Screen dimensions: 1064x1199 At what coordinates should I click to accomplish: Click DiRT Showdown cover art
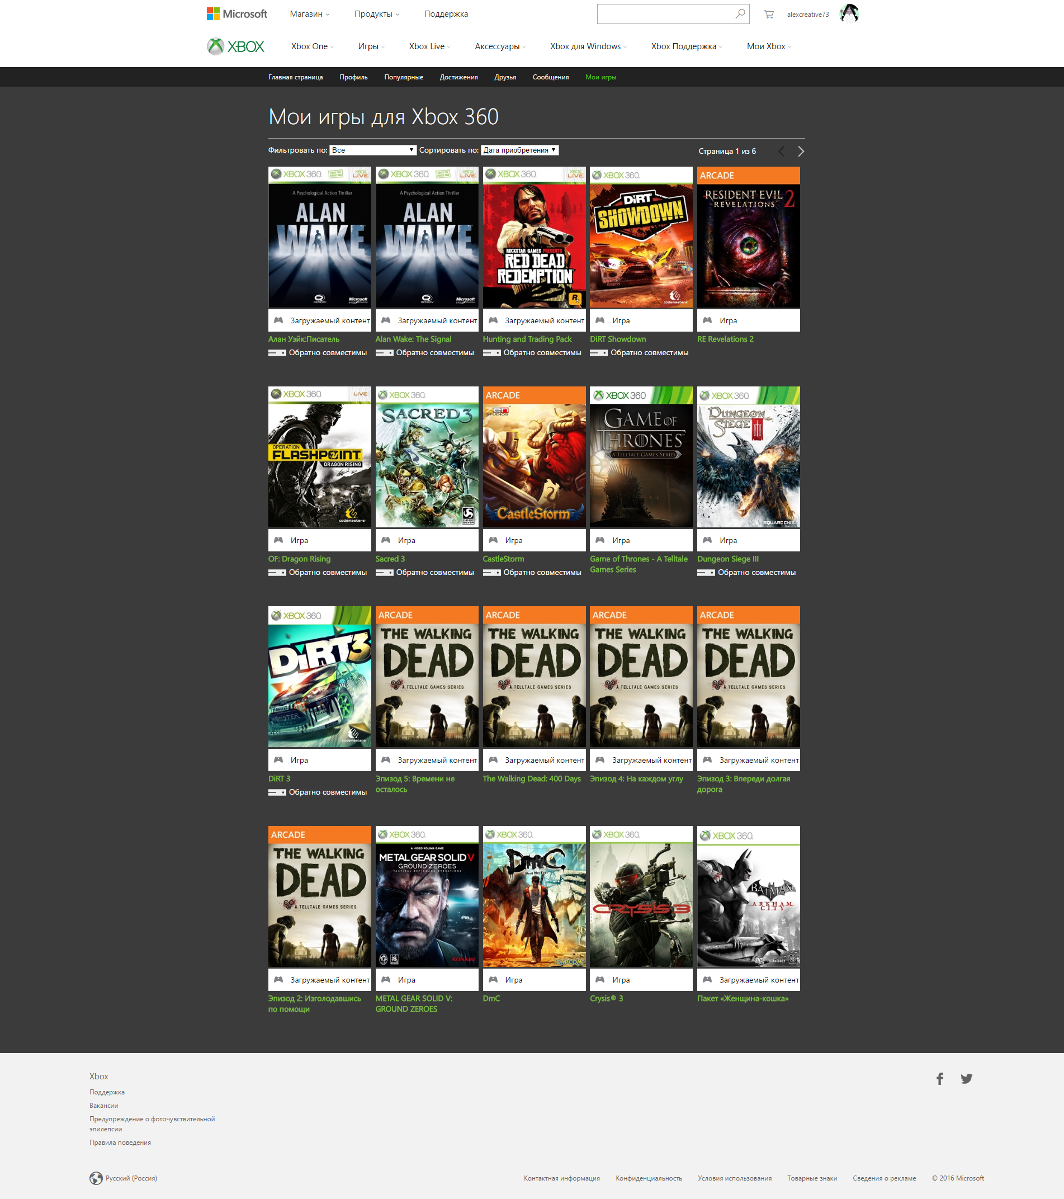[641, 238]
